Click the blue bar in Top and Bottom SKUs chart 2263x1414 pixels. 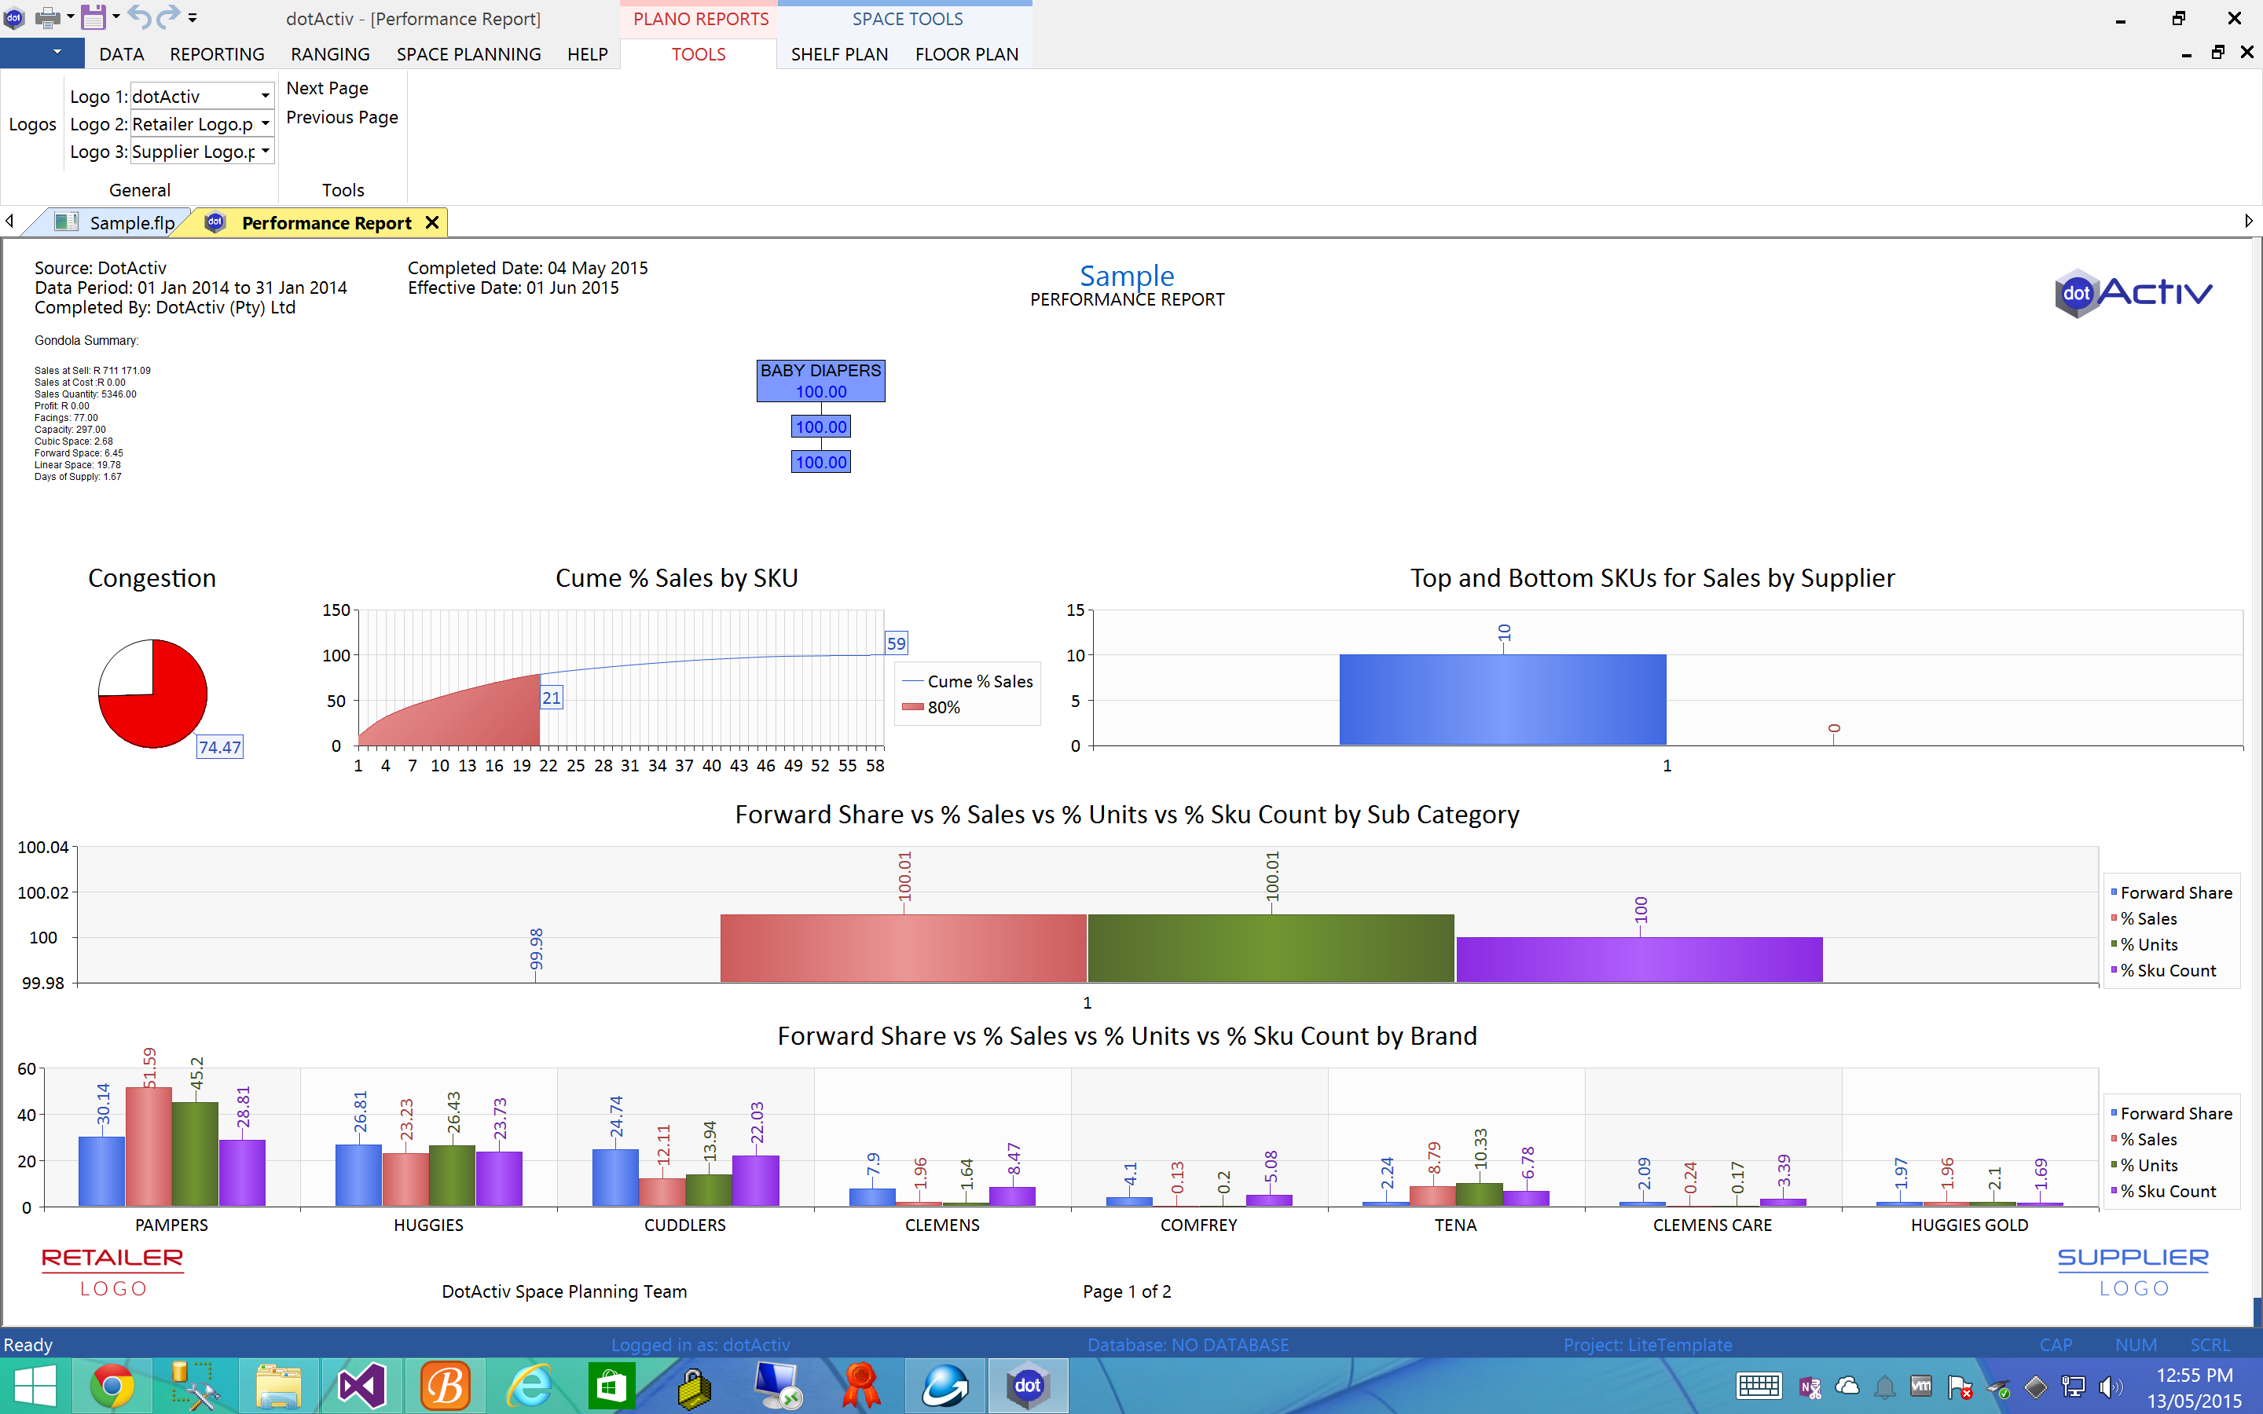(x=1502, y=699)
